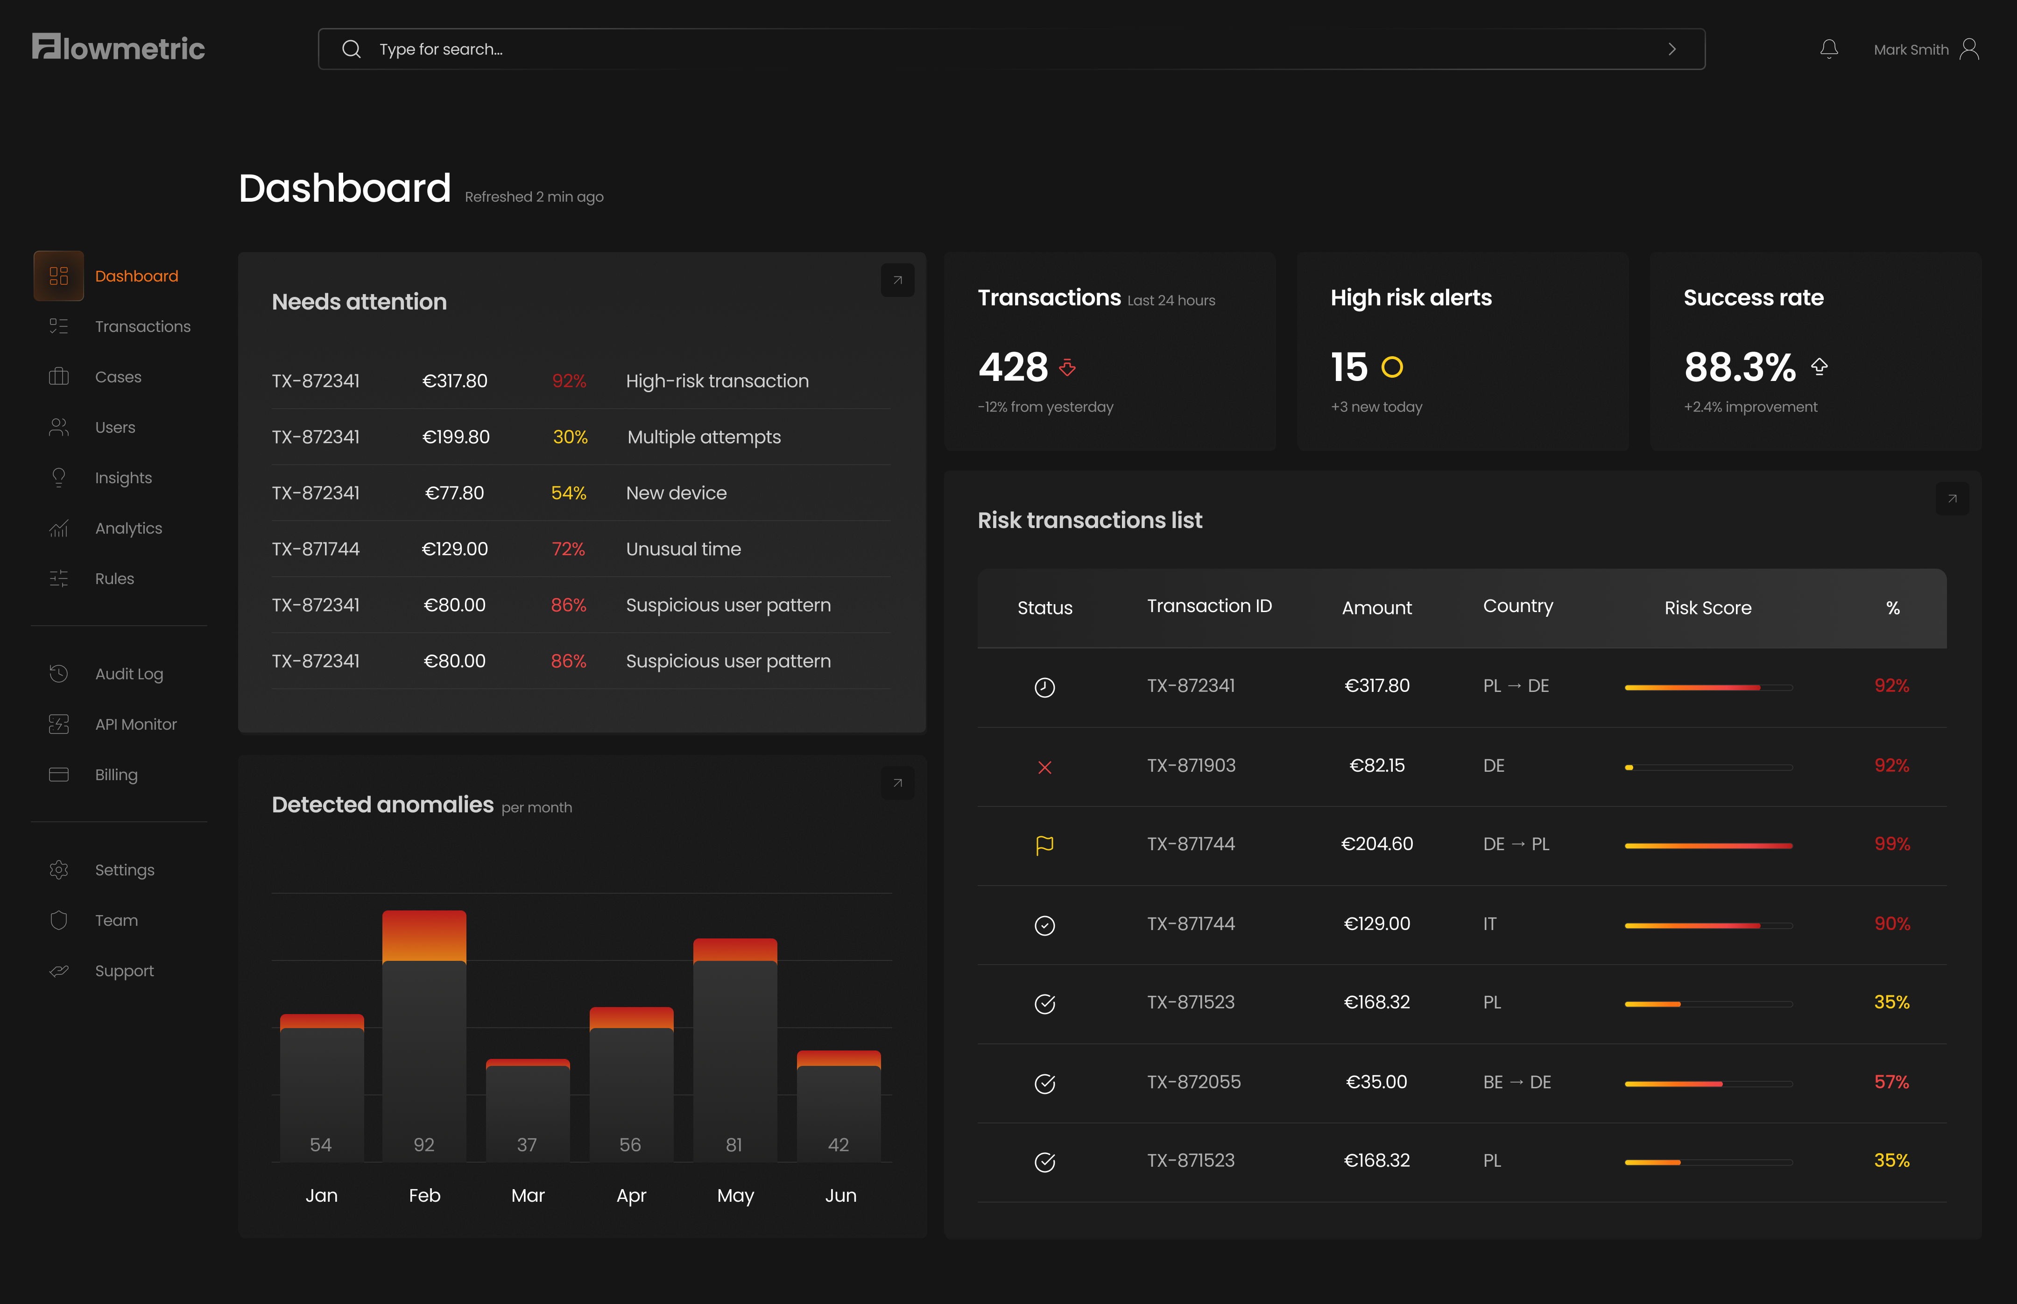
Task: Click the Insights lightbulb icon
Action: coord(58,478)
